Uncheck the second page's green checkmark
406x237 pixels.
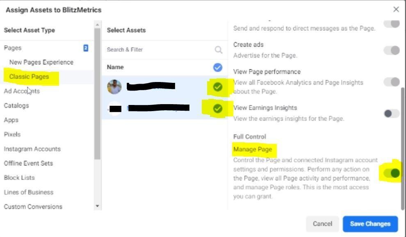point(218,108)
